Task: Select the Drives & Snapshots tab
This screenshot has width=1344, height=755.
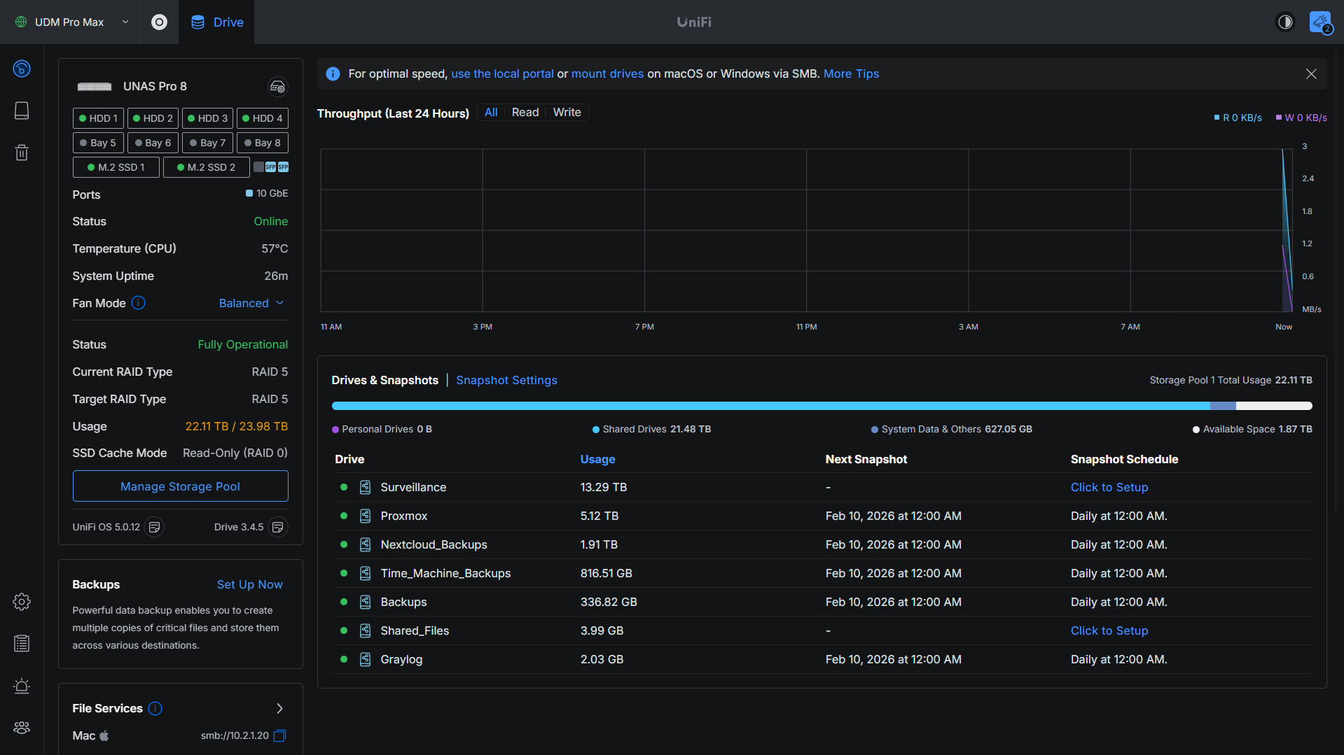Action: point(385,381)
